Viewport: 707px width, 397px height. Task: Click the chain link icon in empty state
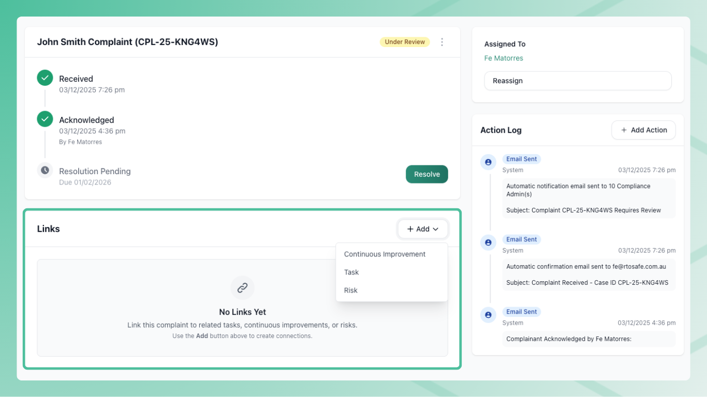coord(242,288)
